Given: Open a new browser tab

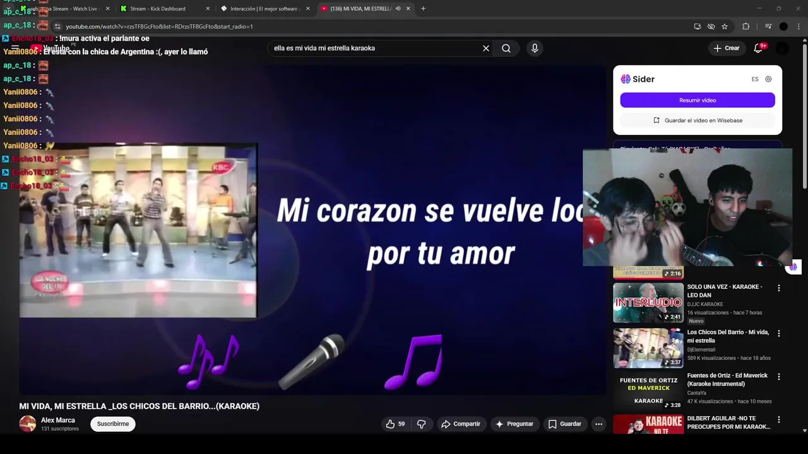Looking at the screenshot, I should [423, 9].
